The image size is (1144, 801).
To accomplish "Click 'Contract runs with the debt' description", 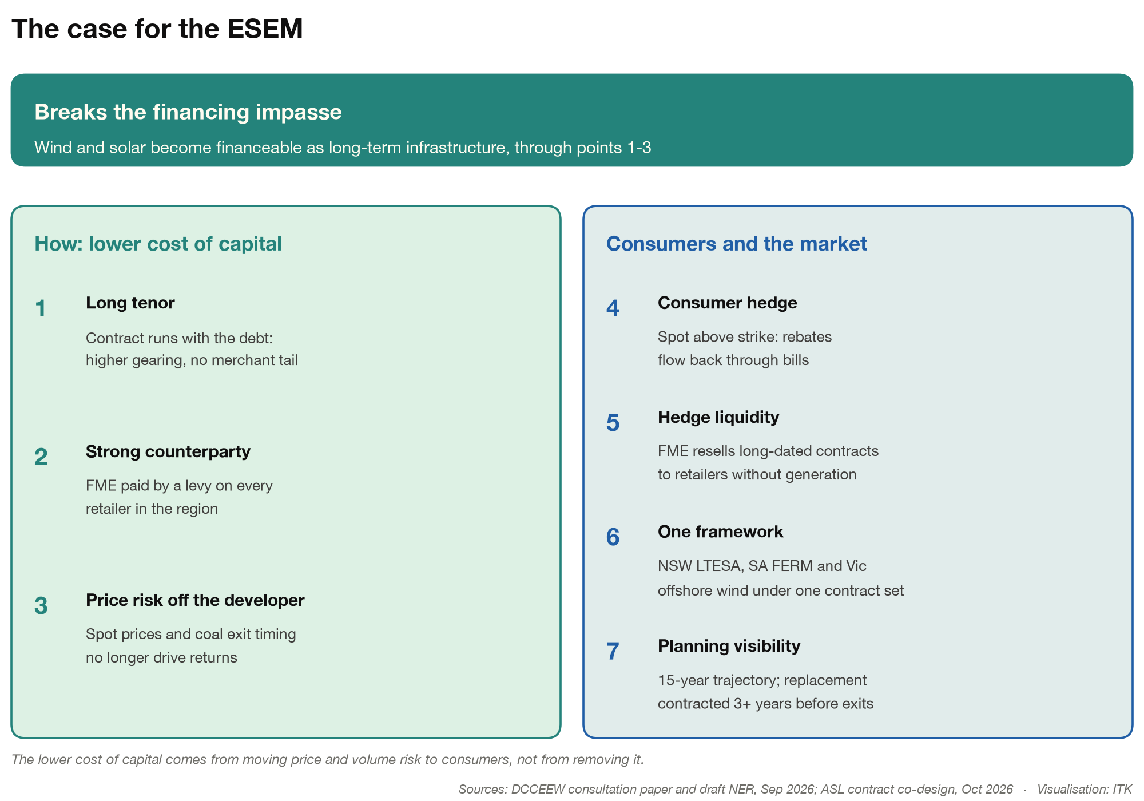I will point(192,349).
